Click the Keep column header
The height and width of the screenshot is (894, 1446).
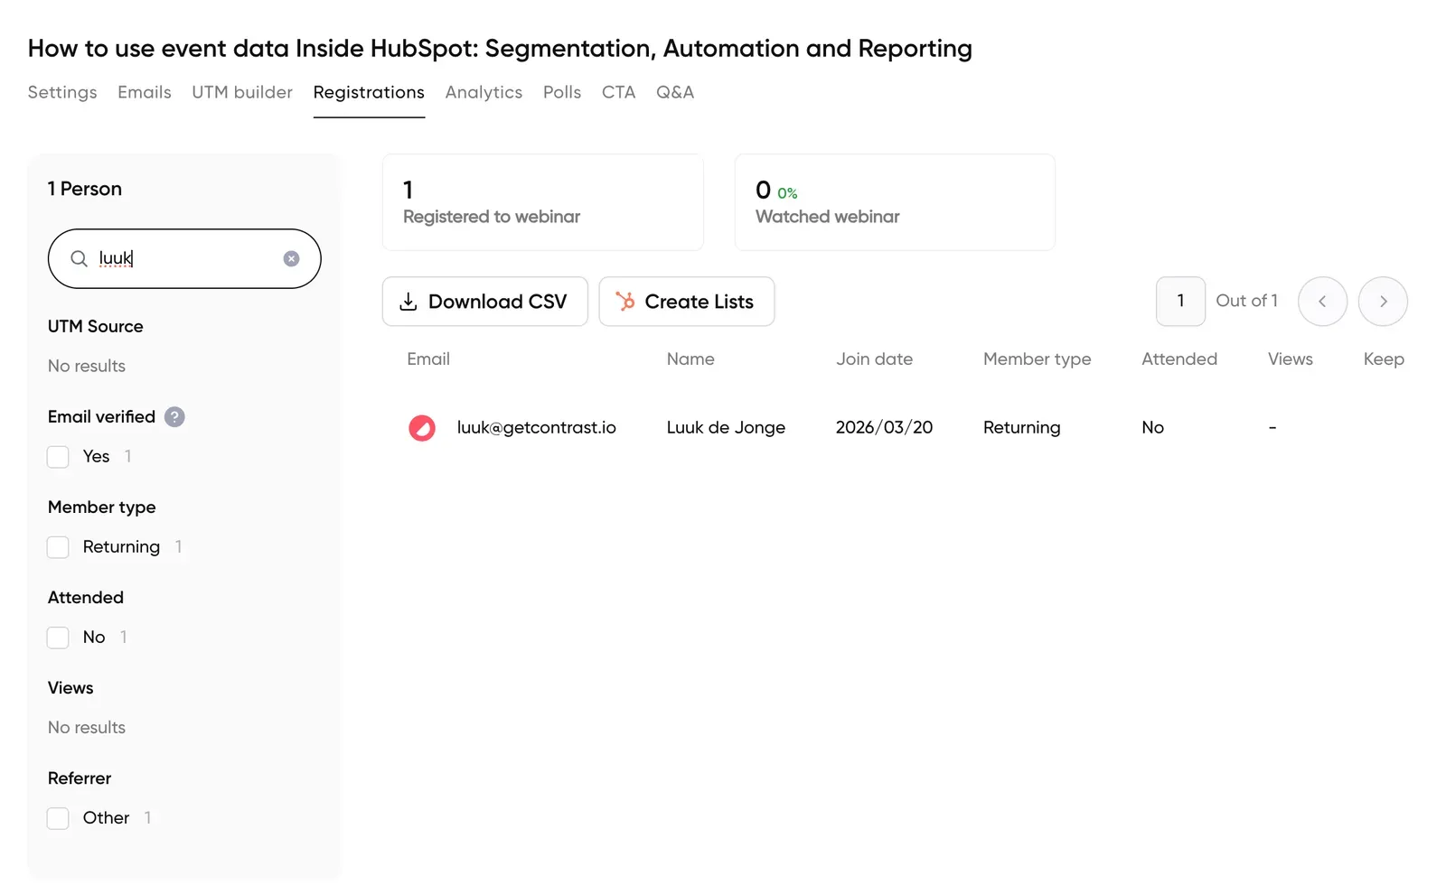(1384, 359)
